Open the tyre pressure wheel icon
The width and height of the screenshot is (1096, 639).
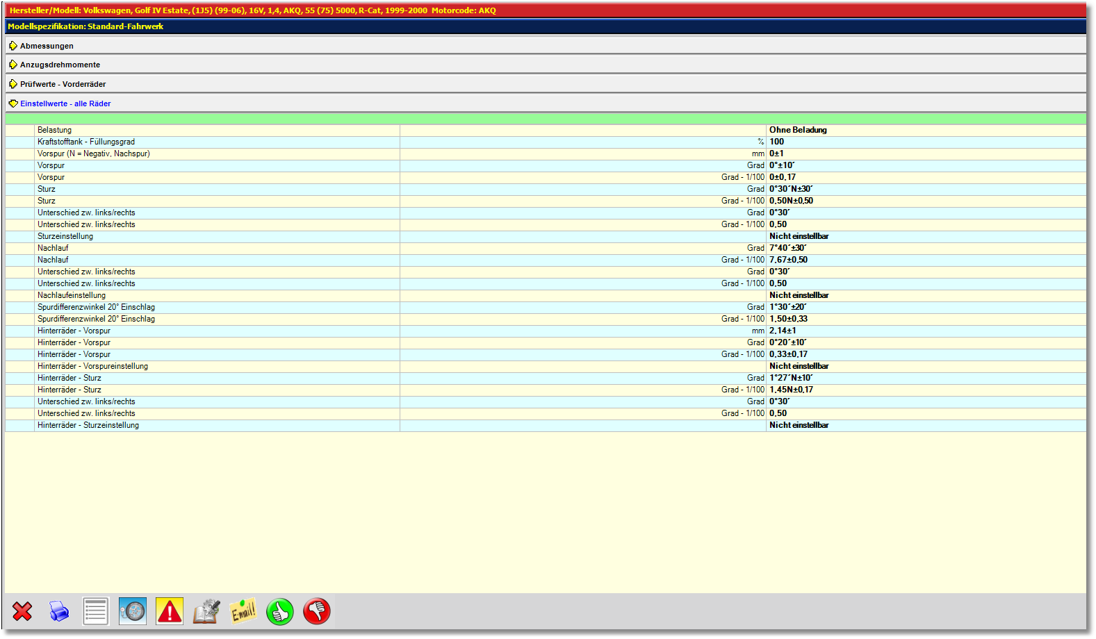tap(133, 611)
